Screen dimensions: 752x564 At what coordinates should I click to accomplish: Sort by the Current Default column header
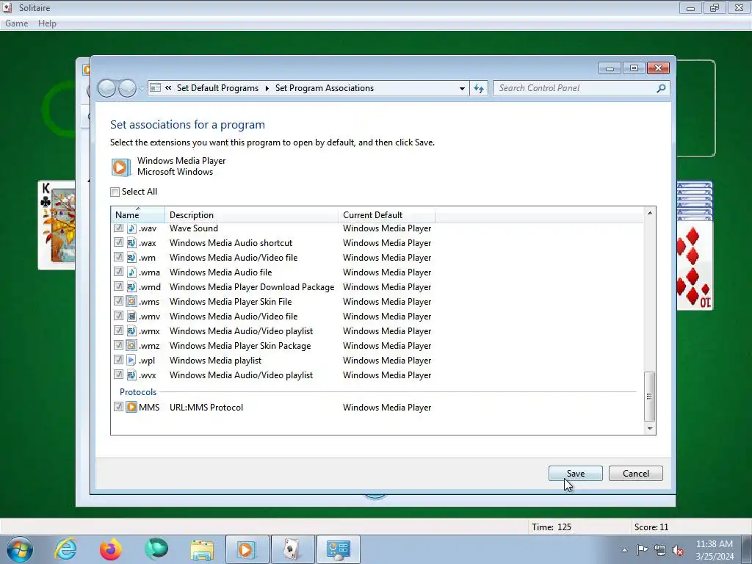387,215
